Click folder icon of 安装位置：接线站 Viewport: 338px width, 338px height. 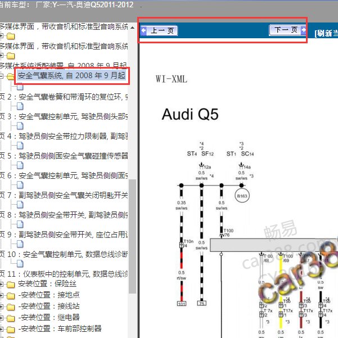[x=11, y=307]
